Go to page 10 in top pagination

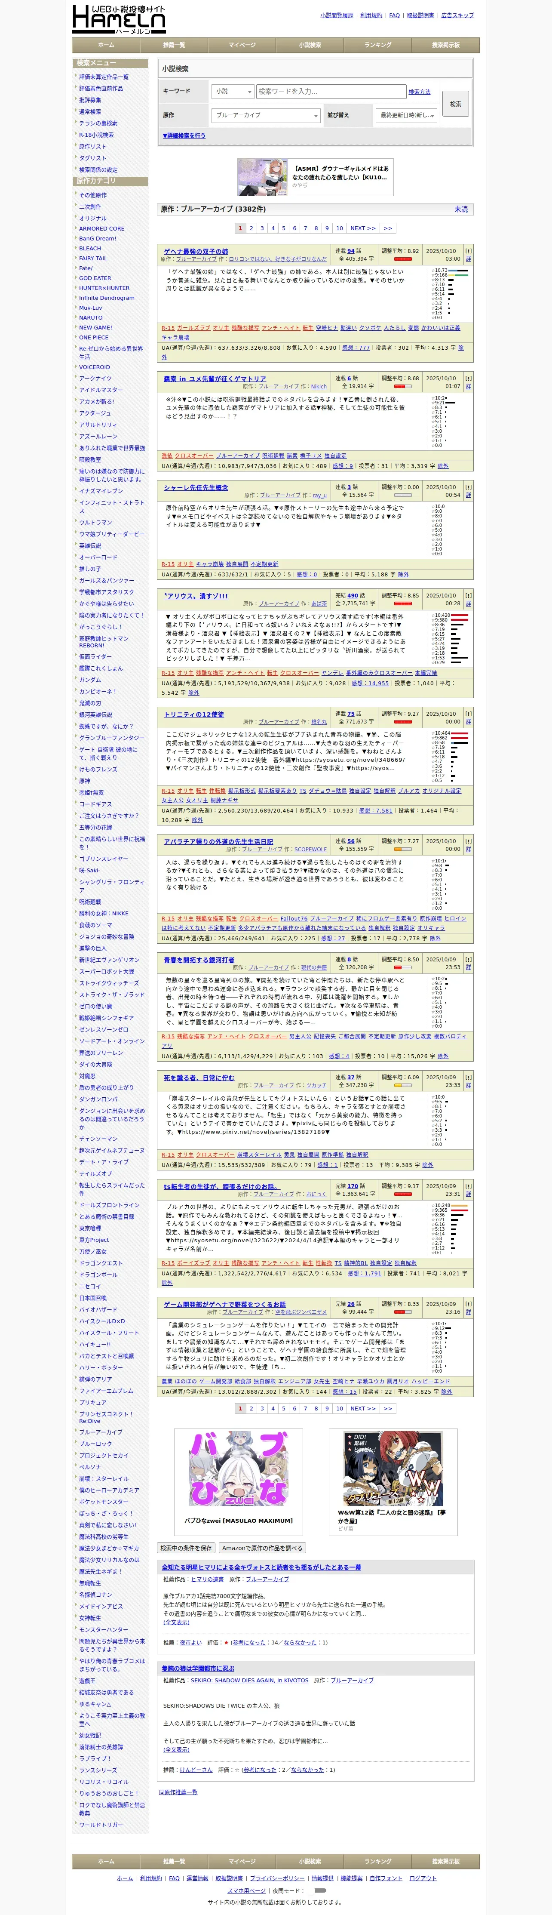(x=340, y=228)
